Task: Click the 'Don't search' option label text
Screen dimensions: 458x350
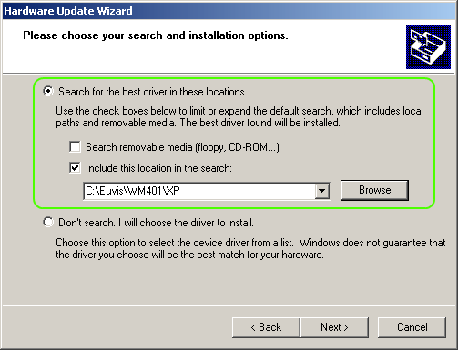Action: pyautogui.click(x=156, y=223)
